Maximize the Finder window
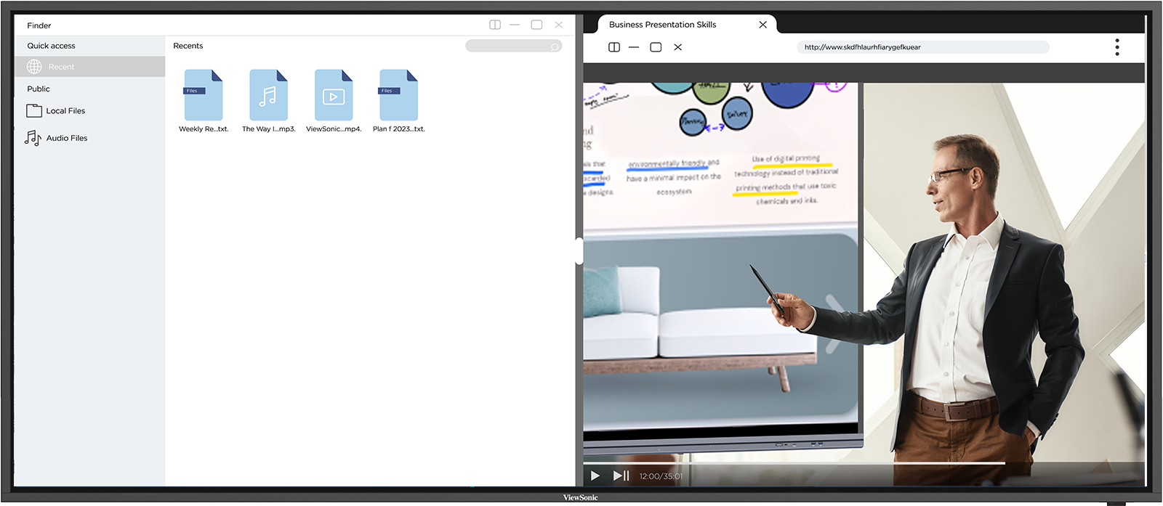 (x=536, y=25)
